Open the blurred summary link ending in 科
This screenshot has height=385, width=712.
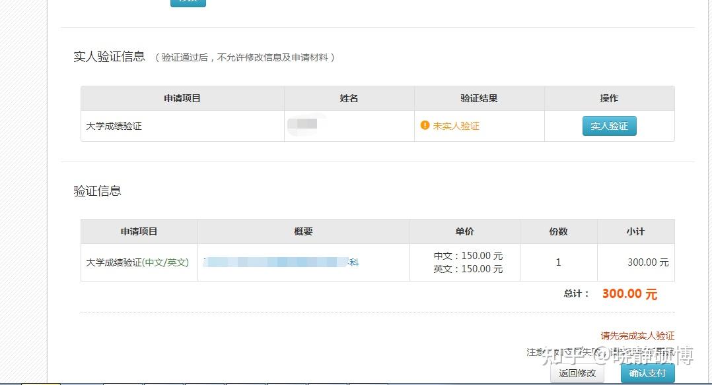click(x=281, y=262)
